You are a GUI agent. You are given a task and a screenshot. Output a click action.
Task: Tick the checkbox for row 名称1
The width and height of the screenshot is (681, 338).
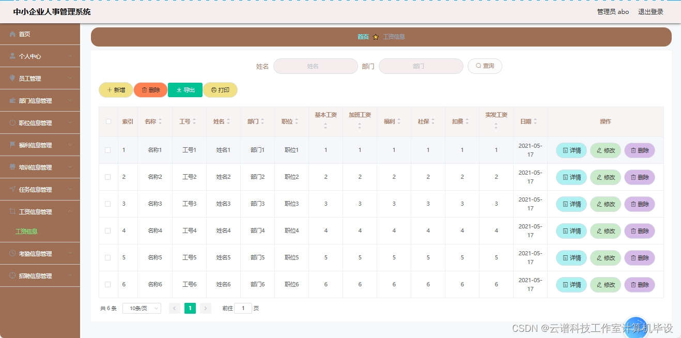[107, 150]
